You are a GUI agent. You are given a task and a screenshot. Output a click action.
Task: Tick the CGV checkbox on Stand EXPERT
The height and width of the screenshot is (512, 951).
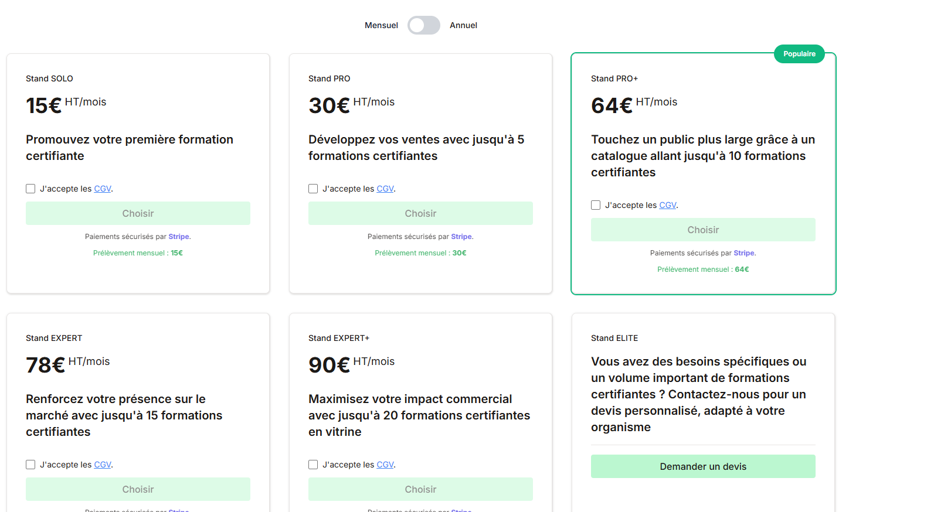coord(30,464)
